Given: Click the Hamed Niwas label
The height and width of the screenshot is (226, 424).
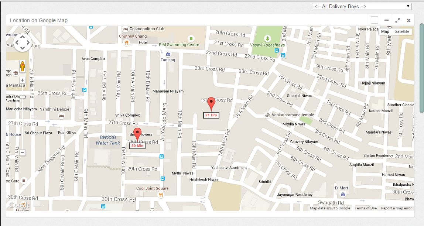Looking at the screenshot, I should coord(393,175).
